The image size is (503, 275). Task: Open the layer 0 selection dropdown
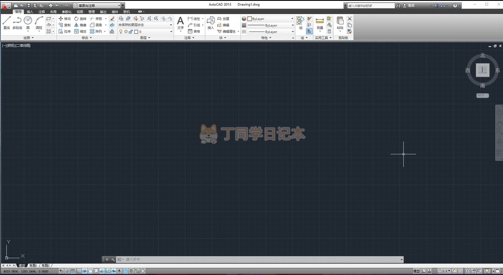coord(146,31)
